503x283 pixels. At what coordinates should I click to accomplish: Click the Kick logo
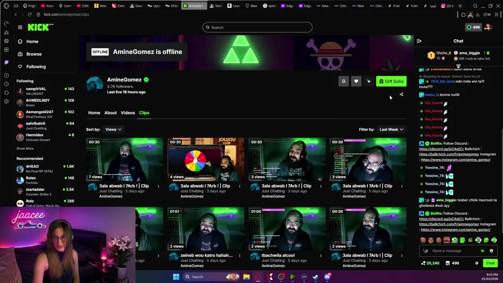tap(40, 27)
